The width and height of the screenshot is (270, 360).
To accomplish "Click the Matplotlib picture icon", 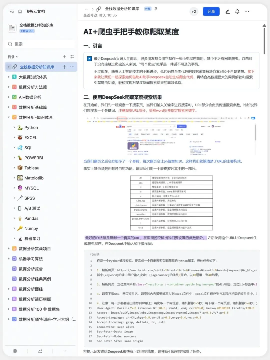I will pyautogui.click(x=20, y=178).
